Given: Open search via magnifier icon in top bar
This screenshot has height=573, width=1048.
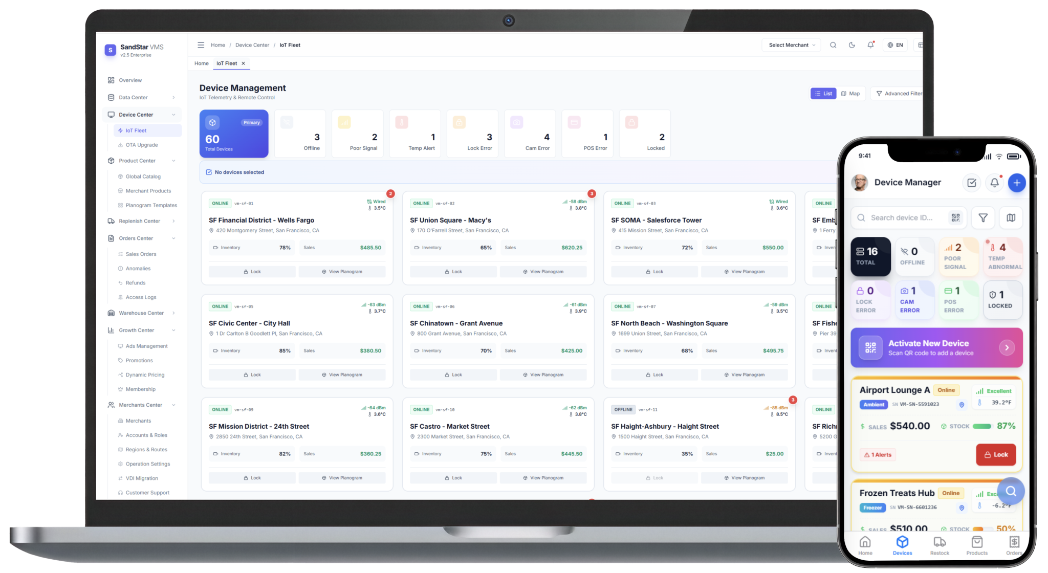Looking at the screenshot, I should [x=833, y=45].
